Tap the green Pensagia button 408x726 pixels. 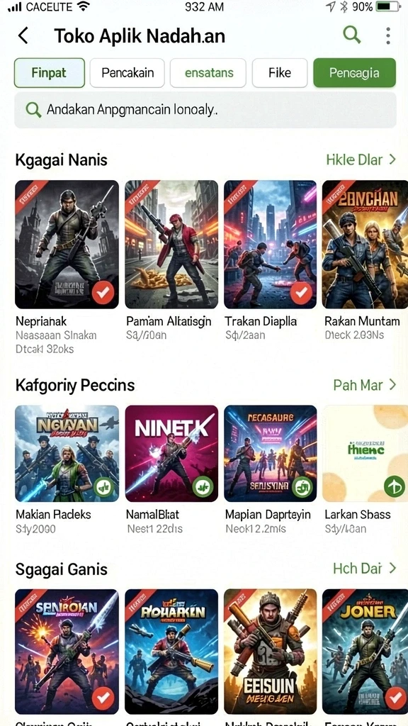point(354,73)
